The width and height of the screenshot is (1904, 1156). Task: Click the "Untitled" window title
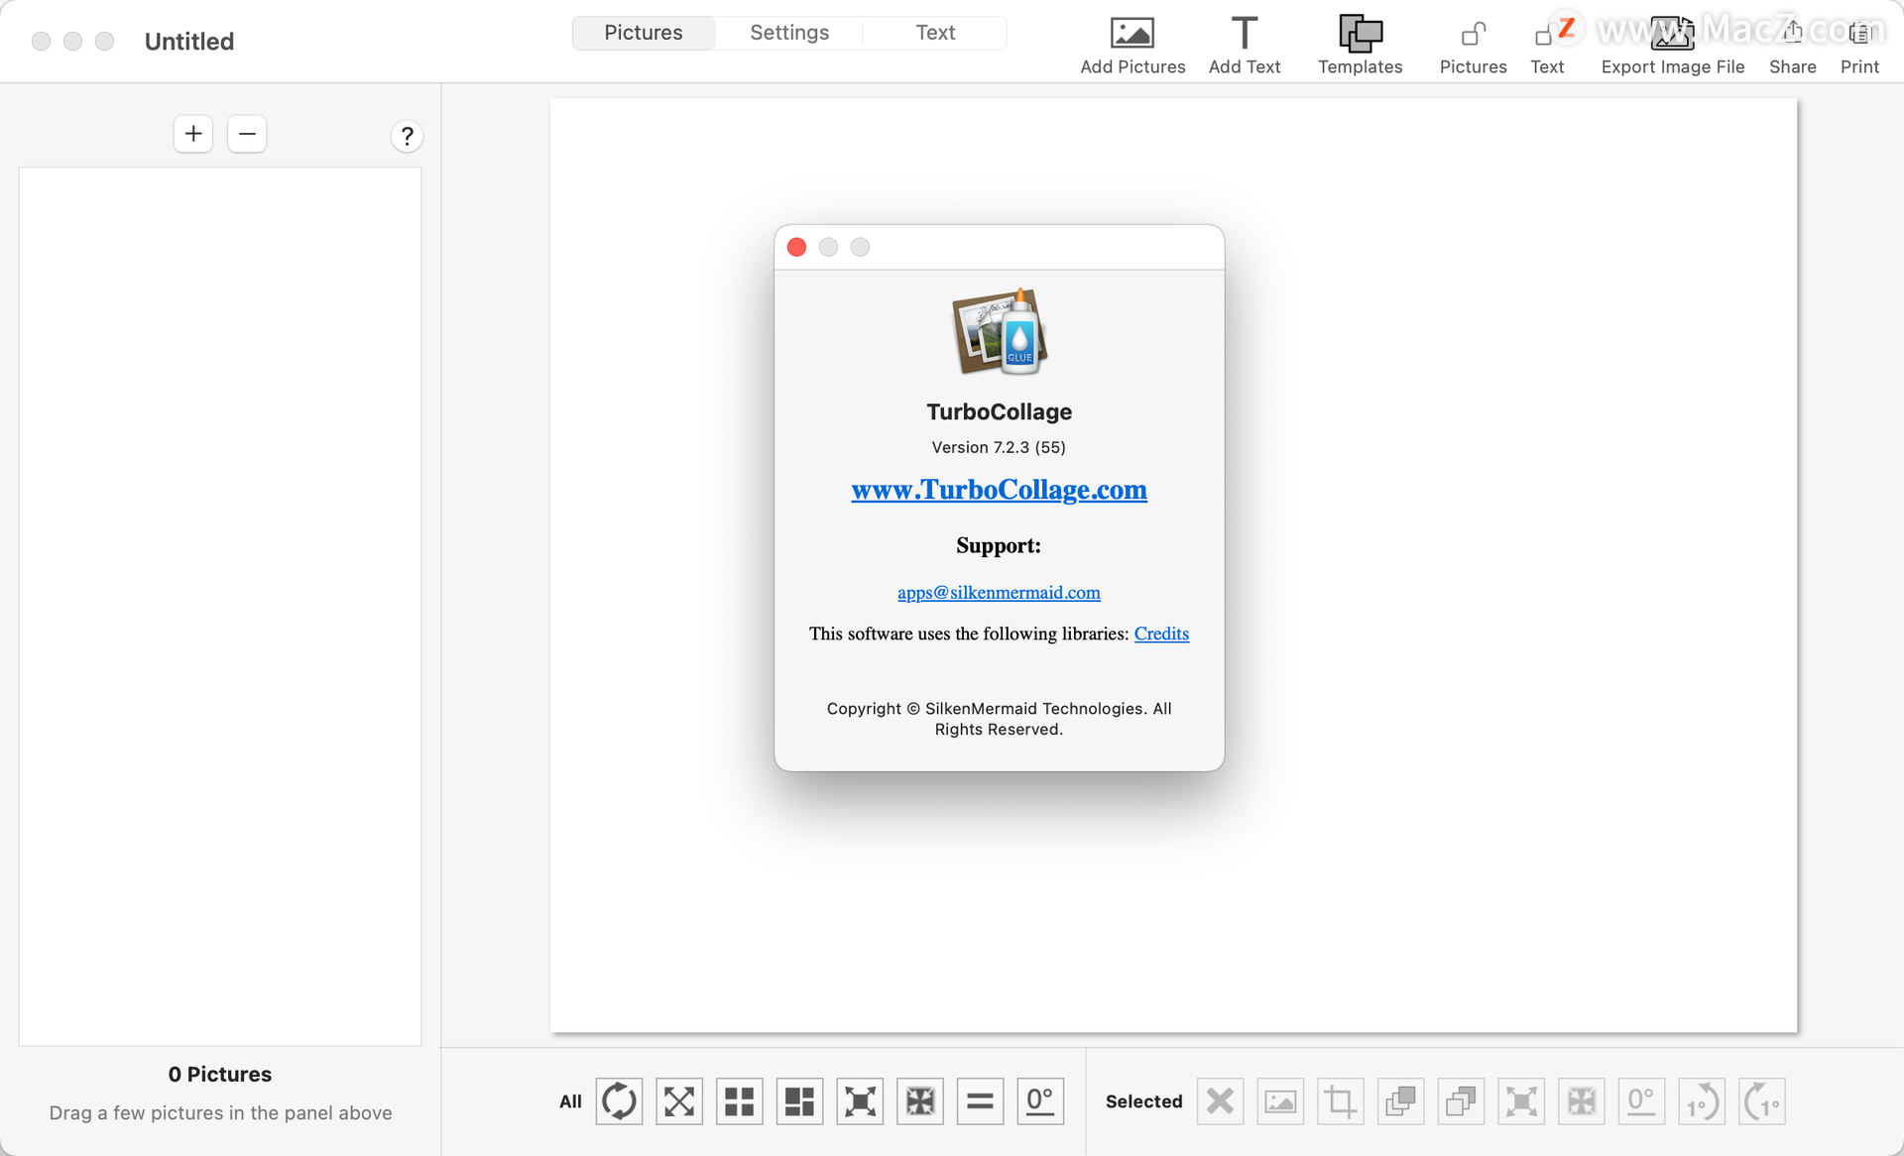pos(189,42)
